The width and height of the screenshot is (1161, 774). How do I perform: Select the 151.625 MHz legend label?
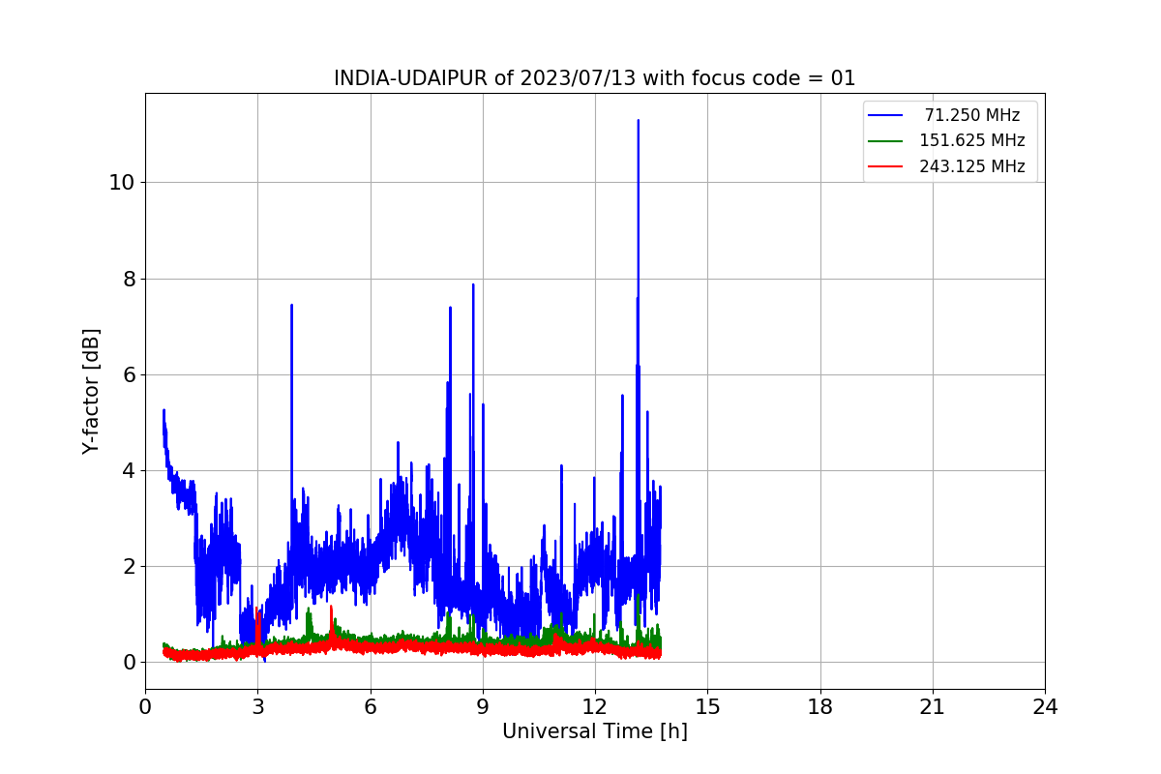tap(972, 140)
